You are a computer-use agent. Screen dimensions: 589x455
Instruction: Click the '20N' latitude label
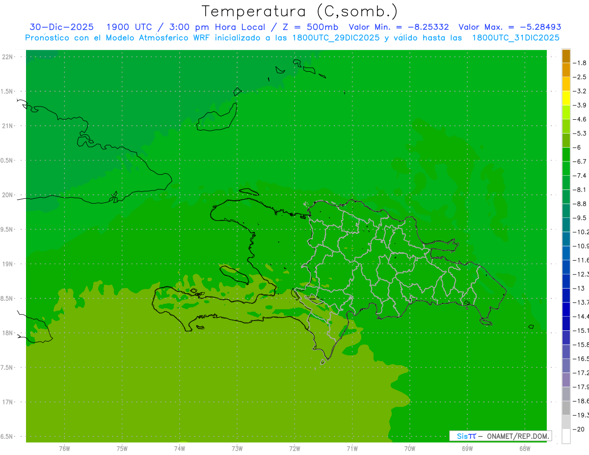click(7, 195)
